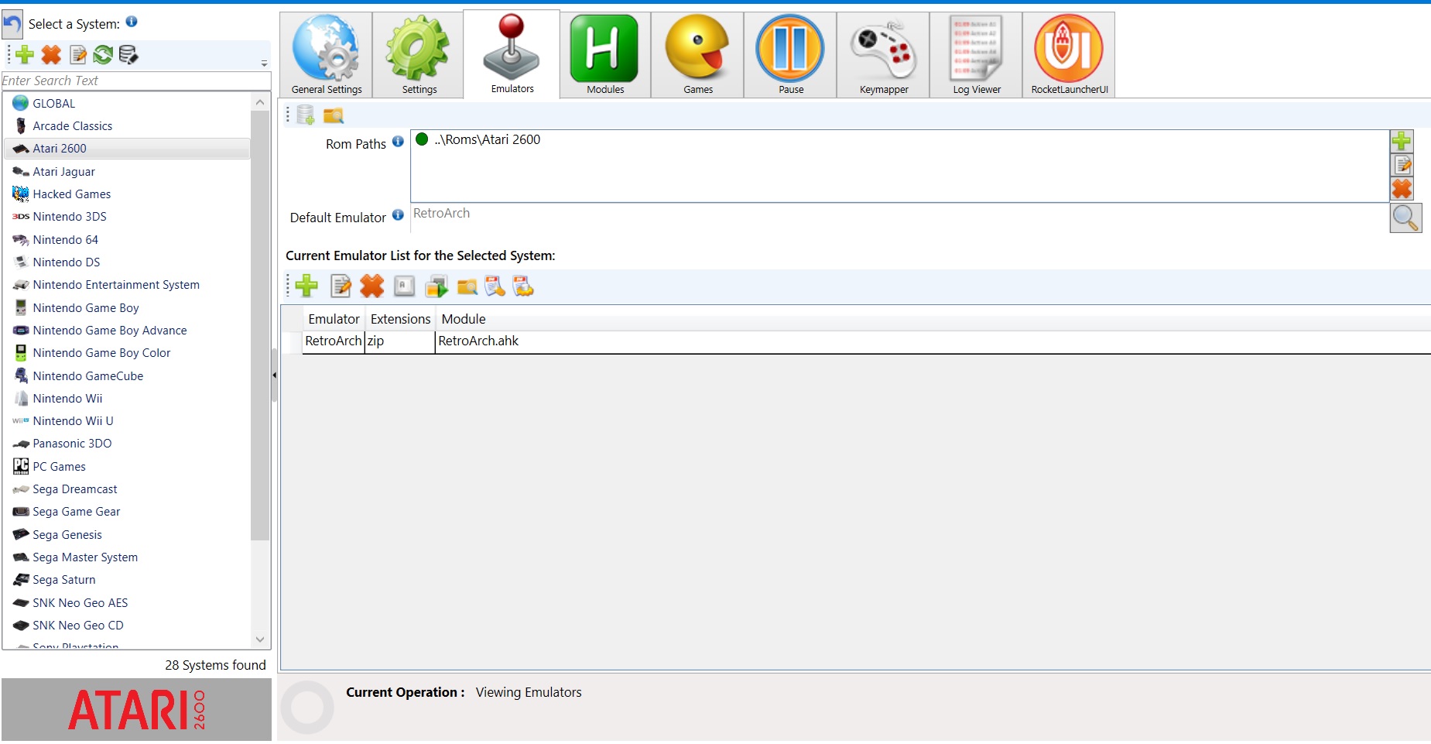
Task: Click the keyboard key icon in emulator toolbar
Action: pyautogui.click(x=403, y=286)
